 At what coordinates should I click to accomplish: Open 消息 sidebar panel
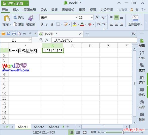click(x=142, y=104)
